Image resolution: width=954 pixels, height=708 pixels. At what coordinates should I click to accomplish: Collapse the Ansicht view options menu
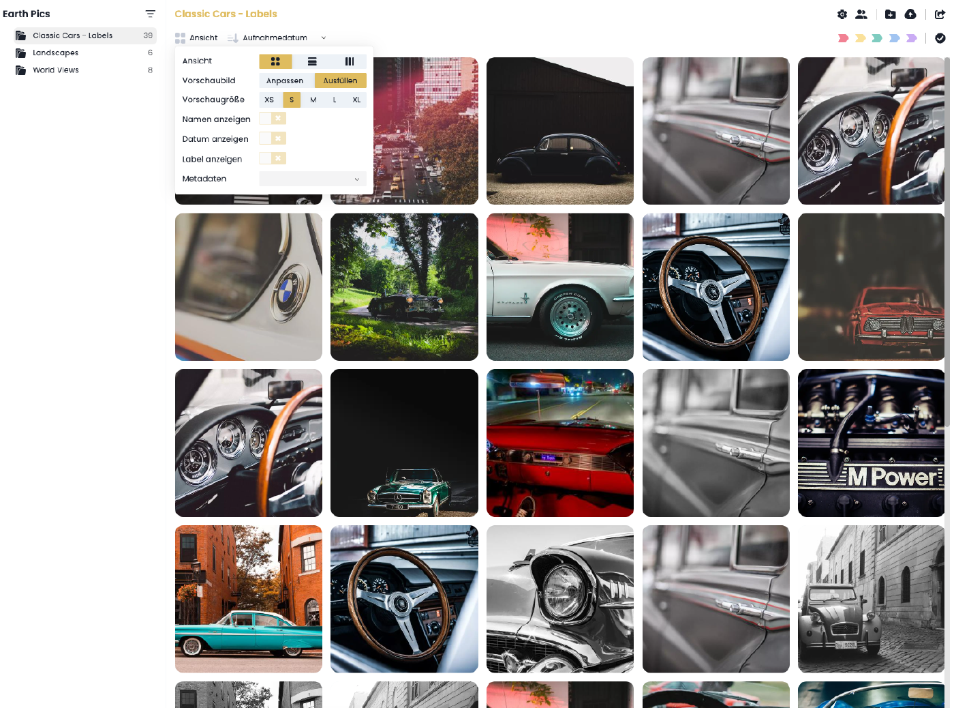196,38
